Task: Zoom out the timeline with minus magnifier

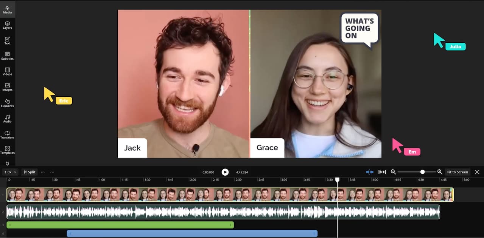Action: 393,172
